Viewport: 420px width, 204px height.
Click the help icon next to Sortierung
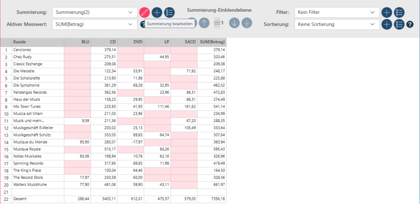click(410, 24)
